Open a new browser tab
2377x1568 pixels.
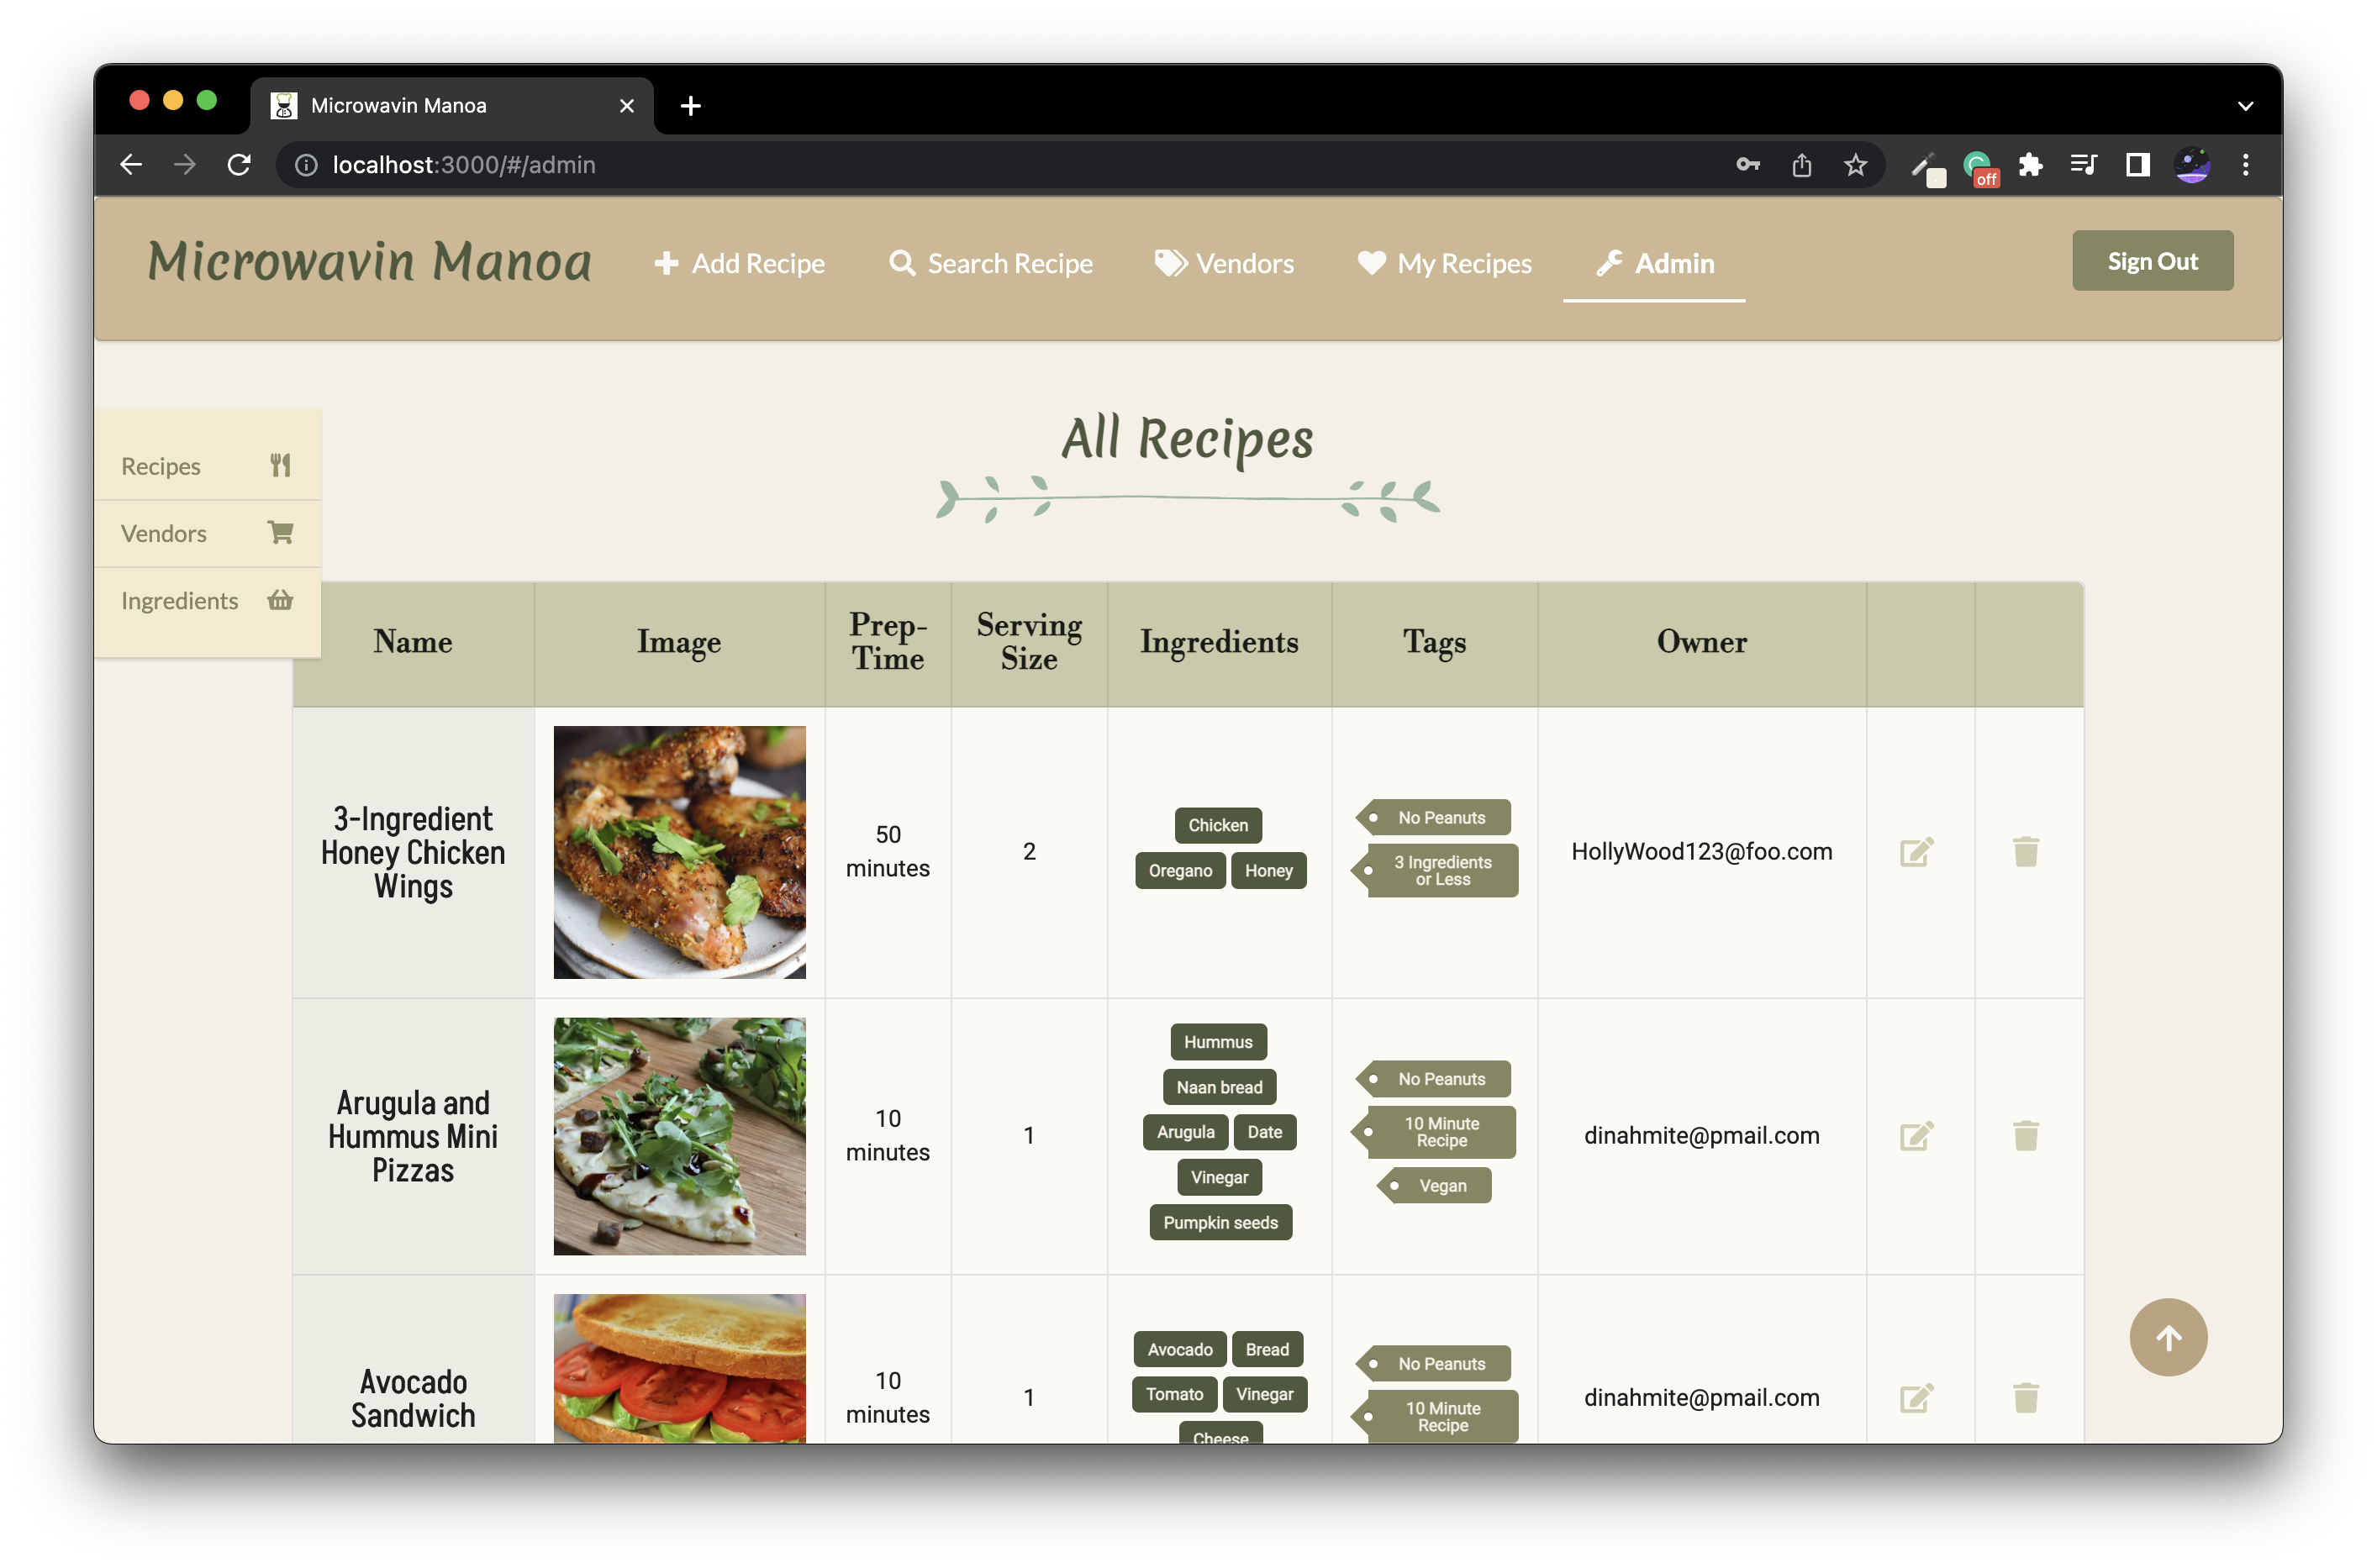click(690, 106)
